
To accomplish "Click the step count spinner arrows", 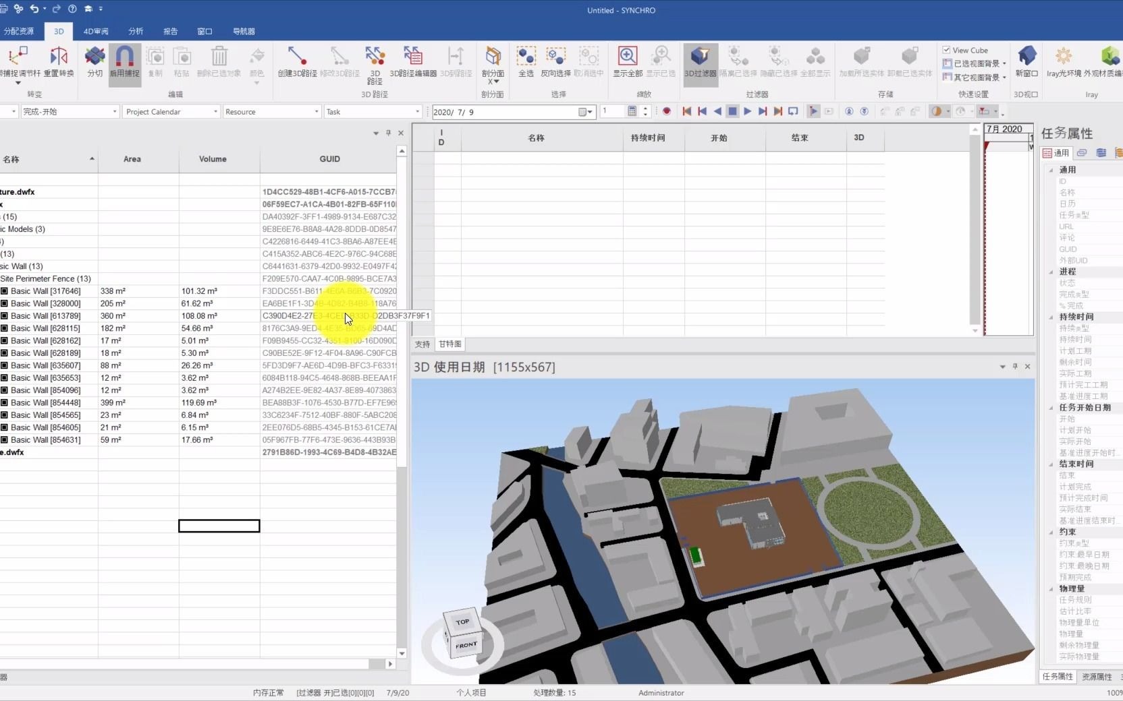I will [646, 111].
